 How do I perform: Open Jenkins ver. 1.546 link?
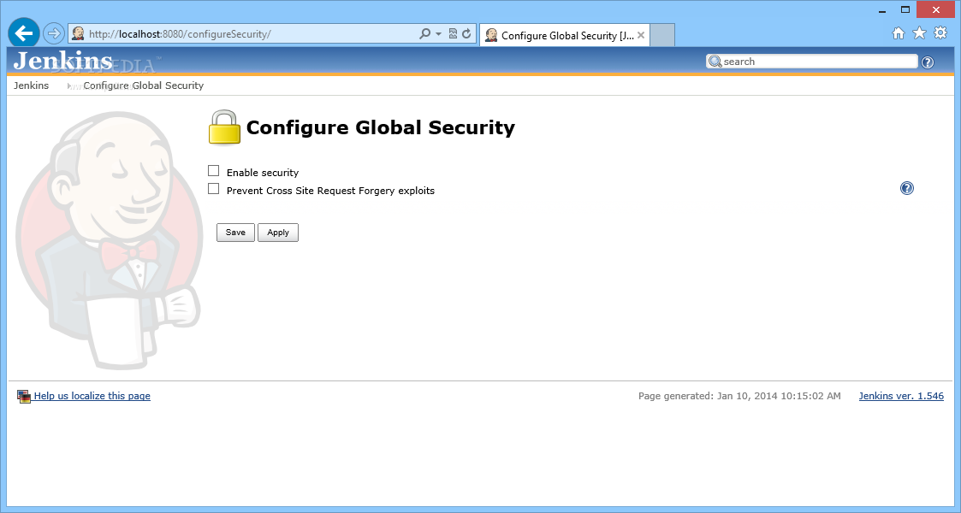coord(901,396)
